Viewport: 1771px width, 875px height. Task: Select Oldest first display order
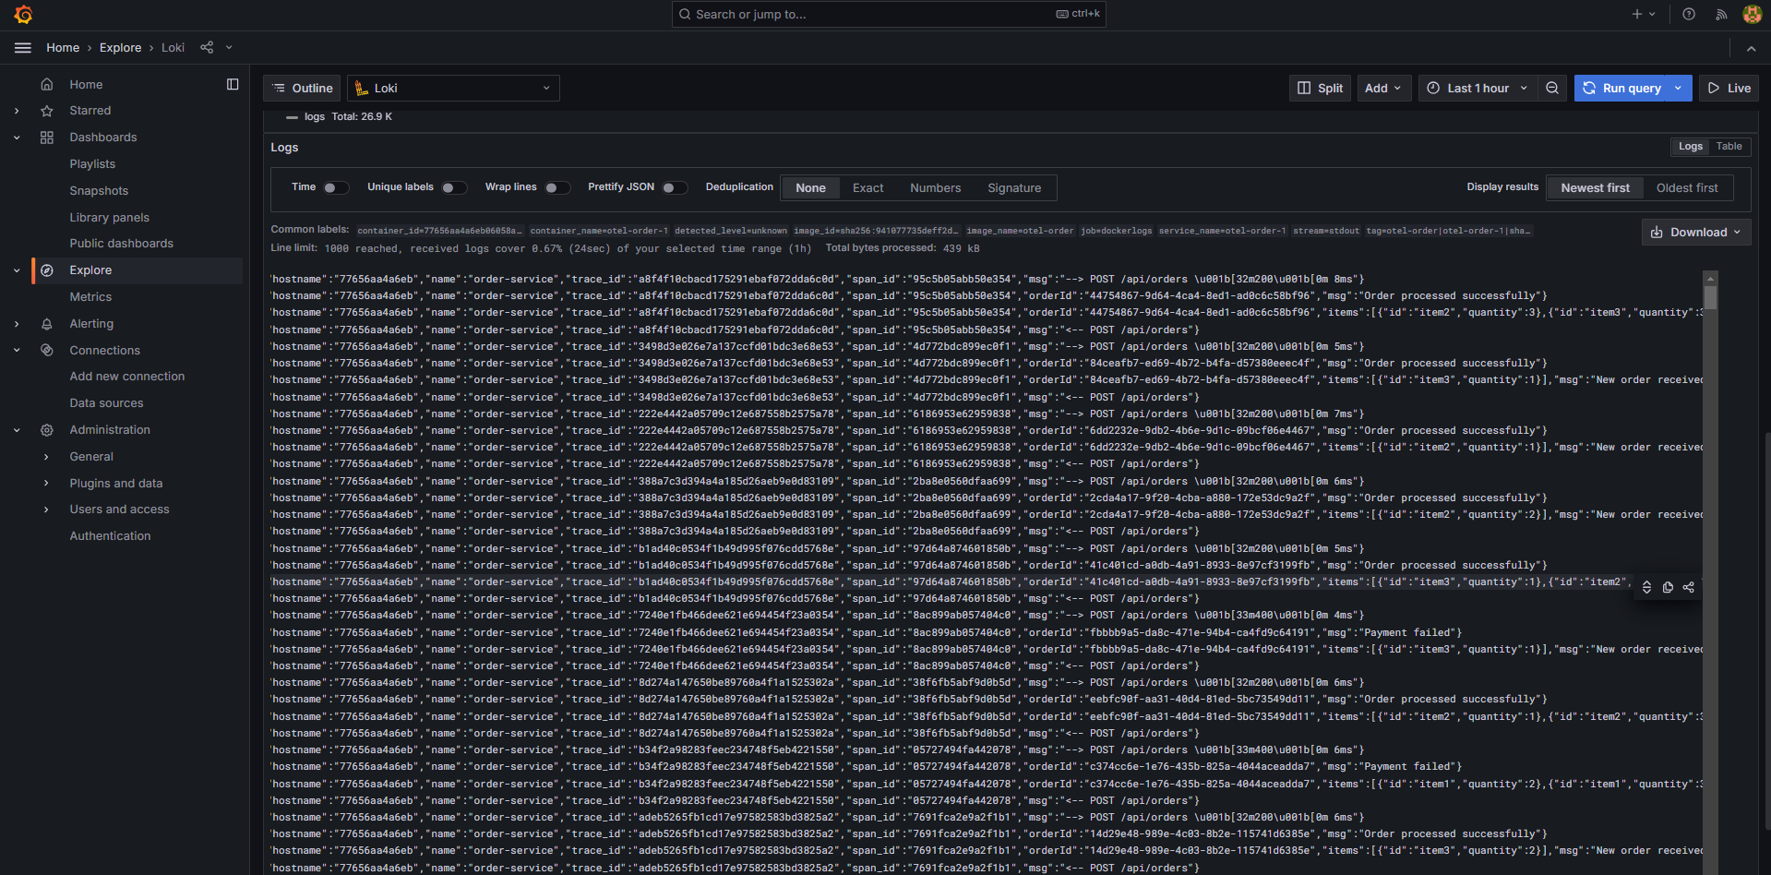coord(1687,188)
